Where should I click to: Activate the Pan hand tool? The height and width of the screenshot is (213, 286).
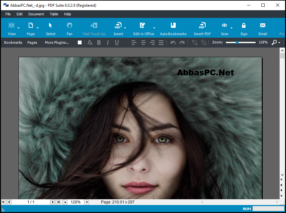click(69, 26)
